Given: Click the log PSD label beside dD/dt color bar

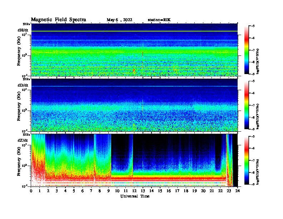Looking at the screenshot, I should pyautogui.click(x=258, y=117).
